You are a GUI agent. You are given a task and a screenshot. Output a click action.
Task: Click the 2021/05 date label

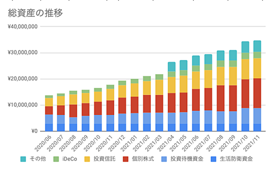click(x=178, y=143)
